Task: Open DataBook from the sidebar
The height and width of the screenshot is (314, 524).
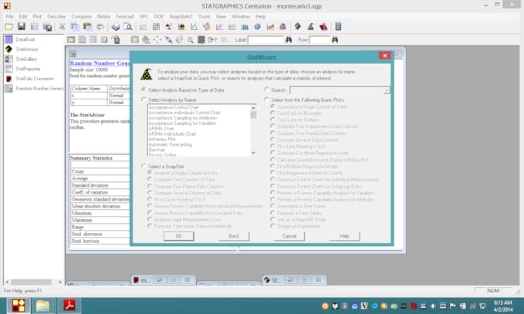Action: click(25, 39)
